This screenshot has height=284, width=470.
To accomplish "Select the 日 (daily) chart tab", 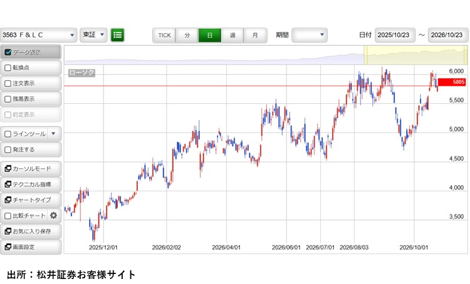I will (210, 35).
